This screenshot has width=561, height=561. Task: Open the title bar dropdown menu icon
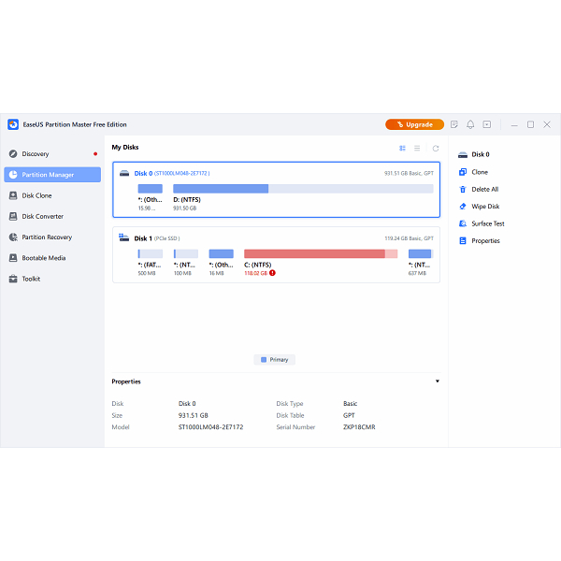(486, 124)
